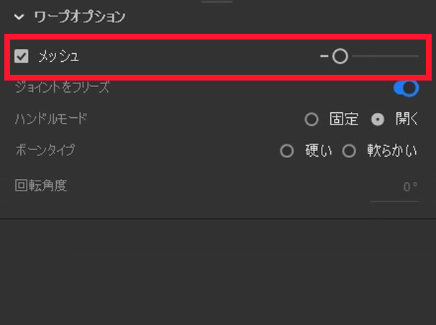The width and height of the screenshot is (436, 325).
Task: Click the ハンドルモード label
Action: (50, 119)
